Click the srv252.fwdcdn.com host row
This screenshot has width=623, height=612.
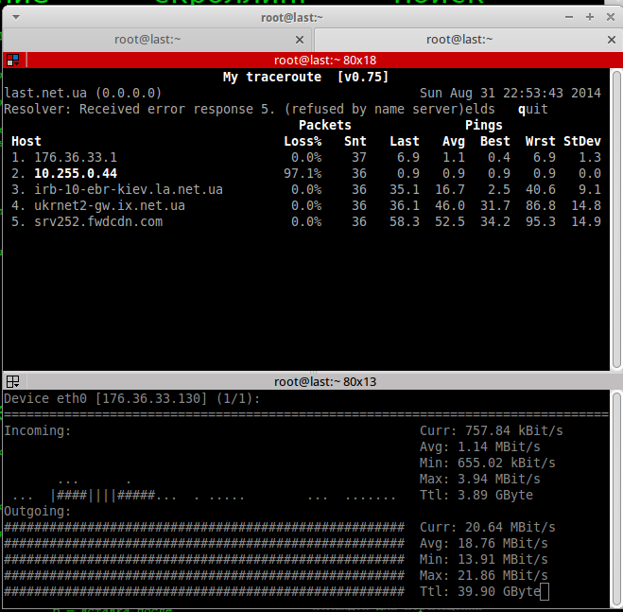point(98,221)
